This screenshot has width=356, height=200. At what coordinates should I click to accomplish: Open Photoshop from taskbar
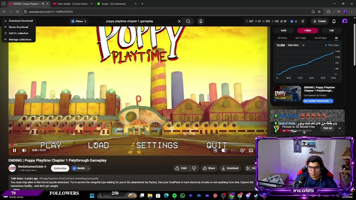tap(199, 196)
